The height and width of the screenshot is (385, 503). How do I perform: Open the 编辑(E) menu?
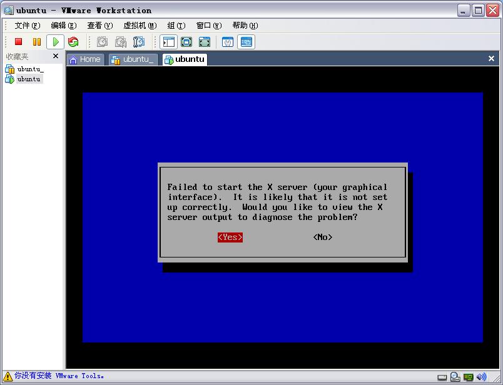coord(64,26)
